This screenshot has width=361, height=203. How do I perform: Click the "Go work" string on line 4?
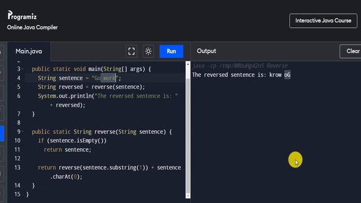click(105, 78)
